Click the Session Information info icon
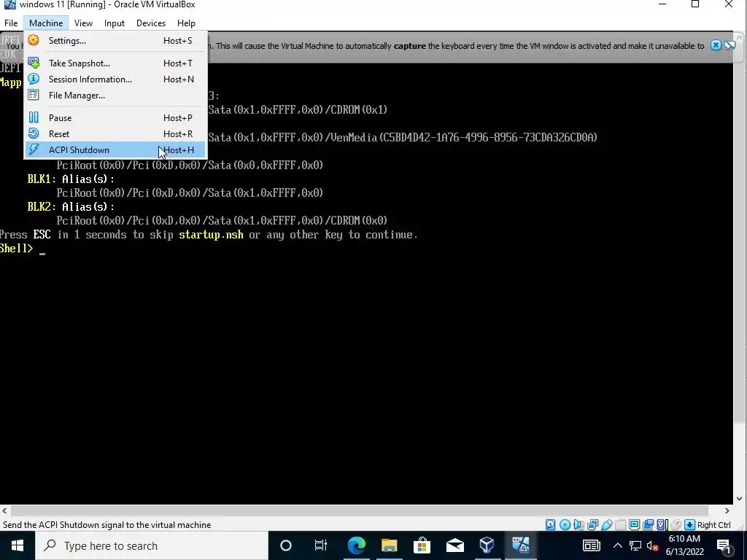This screenshot has width=747, height=560. pyautogui.click(x=34, y=79)
